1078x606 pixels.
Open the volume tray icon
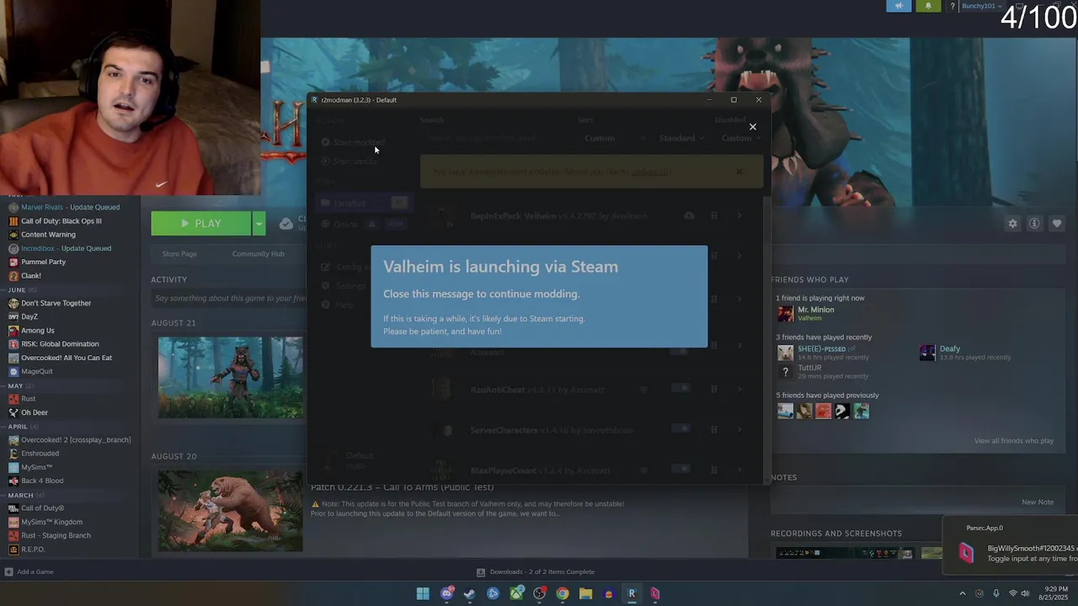(1025, 593)
